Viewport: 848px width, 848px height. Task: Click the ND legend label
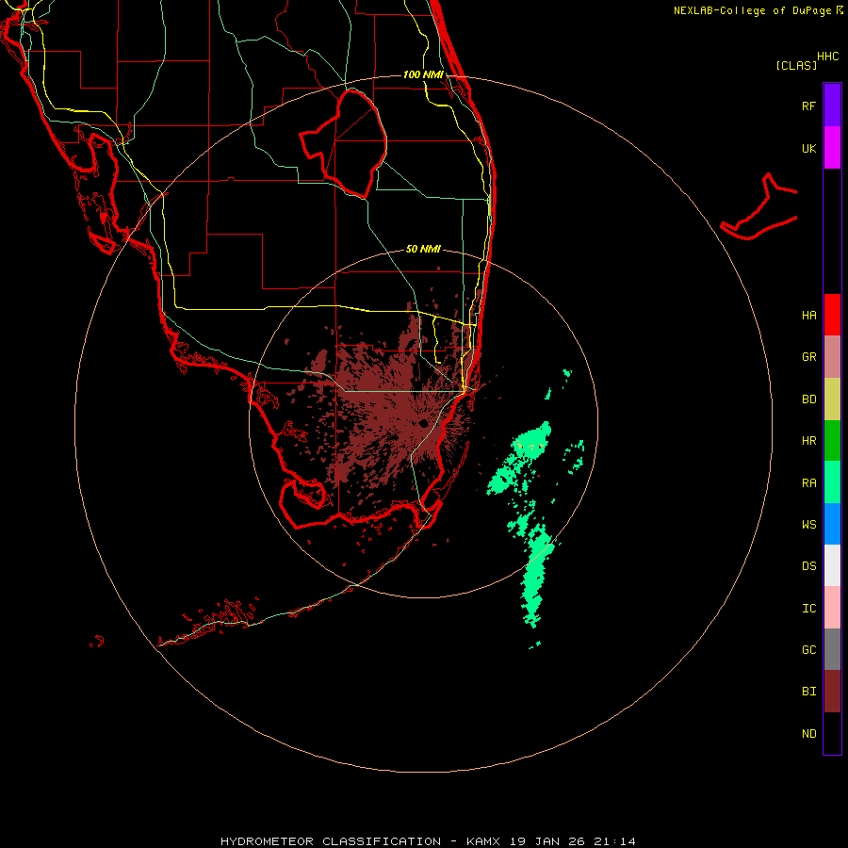tap(808, 734)
